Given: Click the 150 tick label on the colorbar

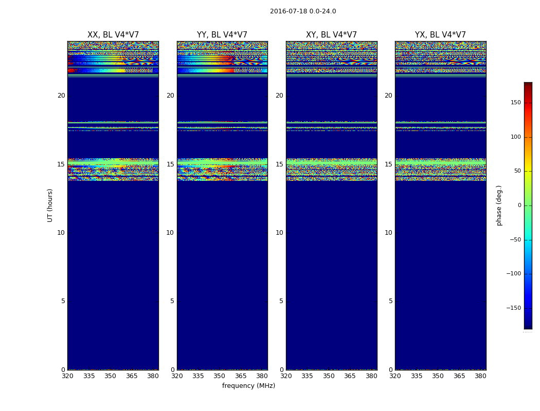Looking at the screenshot, I should pos(515,103).
